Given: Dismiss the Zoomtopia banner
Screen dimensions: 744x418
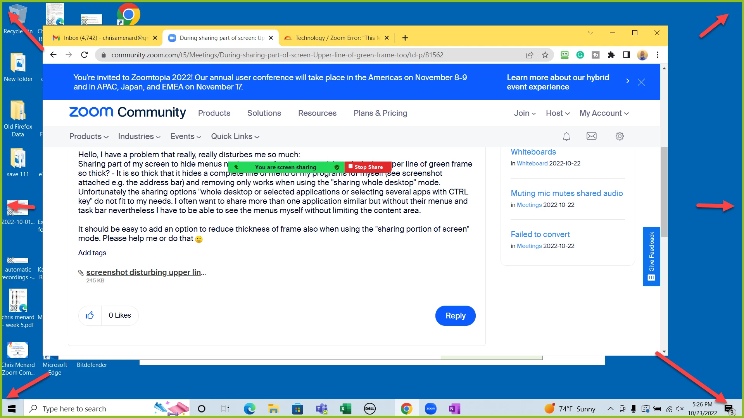Looking at the screenshot, I should click(642, 82).
